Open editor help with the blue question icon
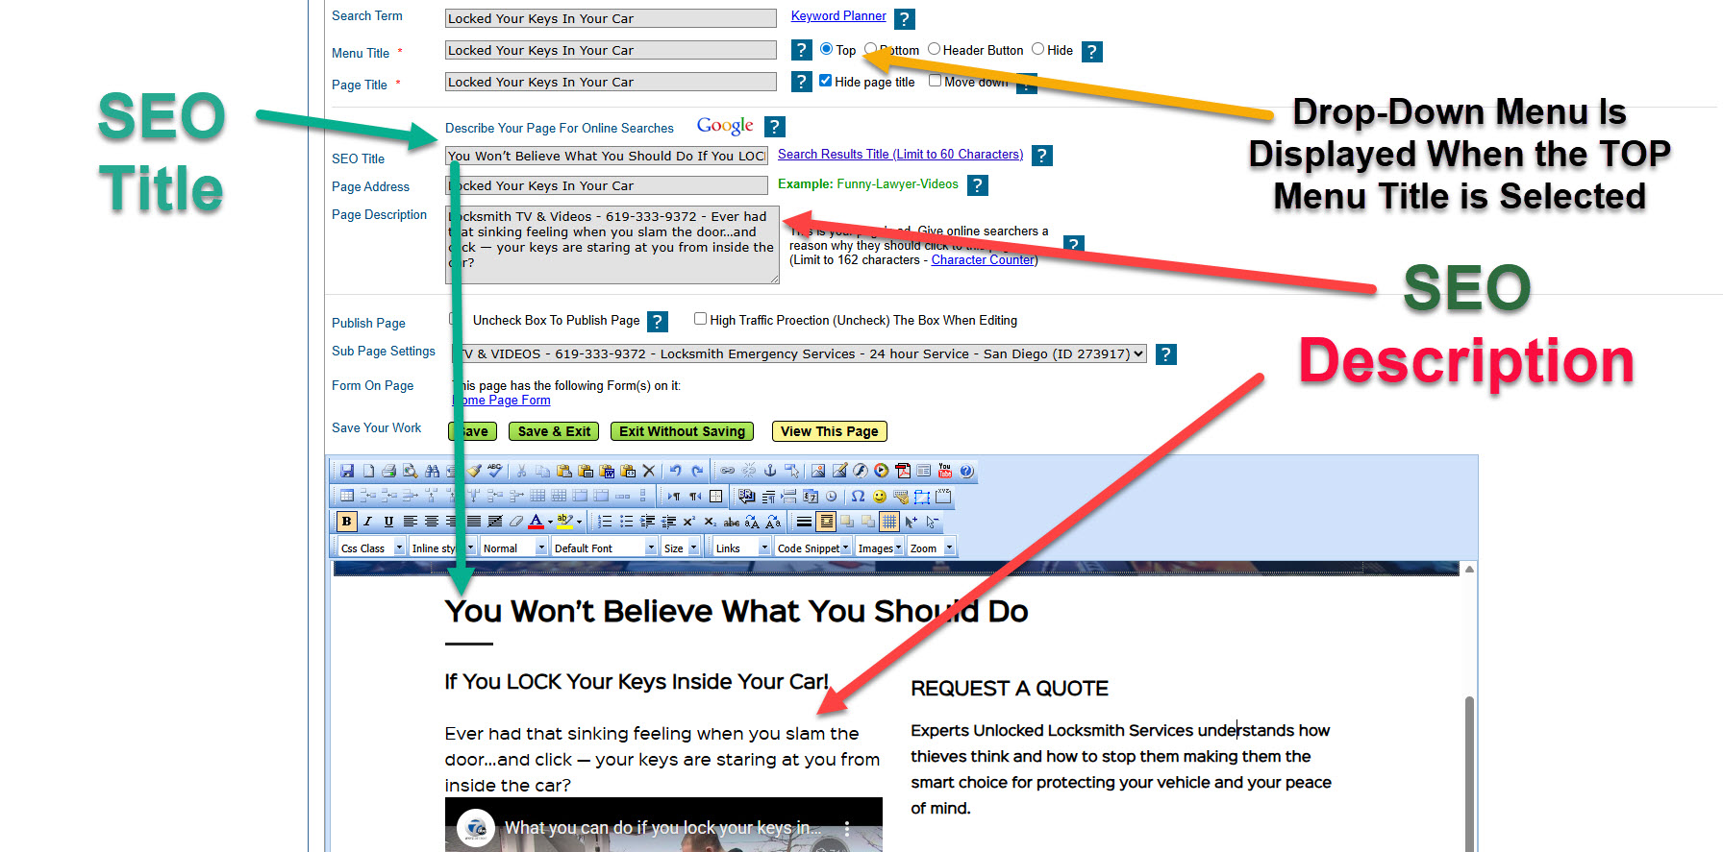Image resolution: width=1723 pixels, height=852 pixels. [x=966, y=471]
